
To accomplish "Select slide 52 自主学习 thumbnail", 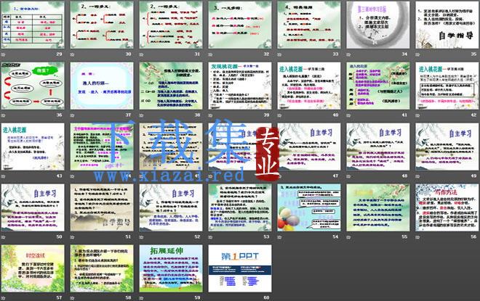I will click(171, 207).
